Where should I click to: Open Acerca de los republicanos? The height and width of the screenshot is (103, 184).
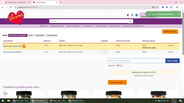click(x=133, y=26)
